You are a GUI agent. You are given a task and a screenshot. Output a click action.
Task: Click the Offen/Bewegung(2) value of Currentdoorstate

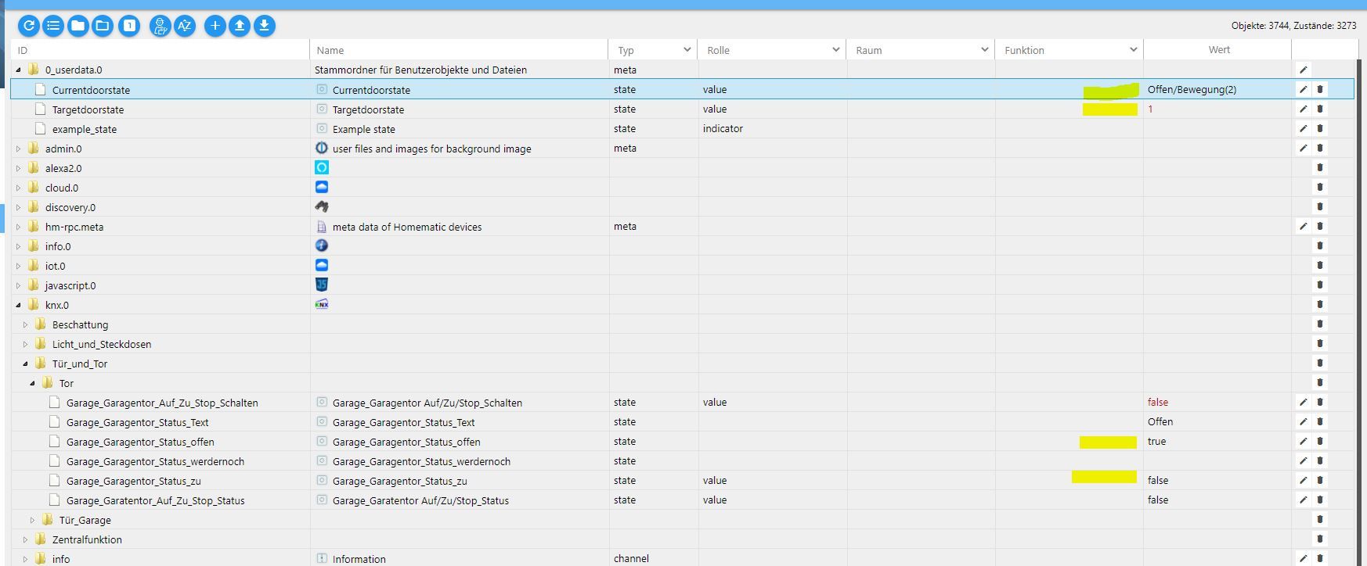click(1192, 89)
